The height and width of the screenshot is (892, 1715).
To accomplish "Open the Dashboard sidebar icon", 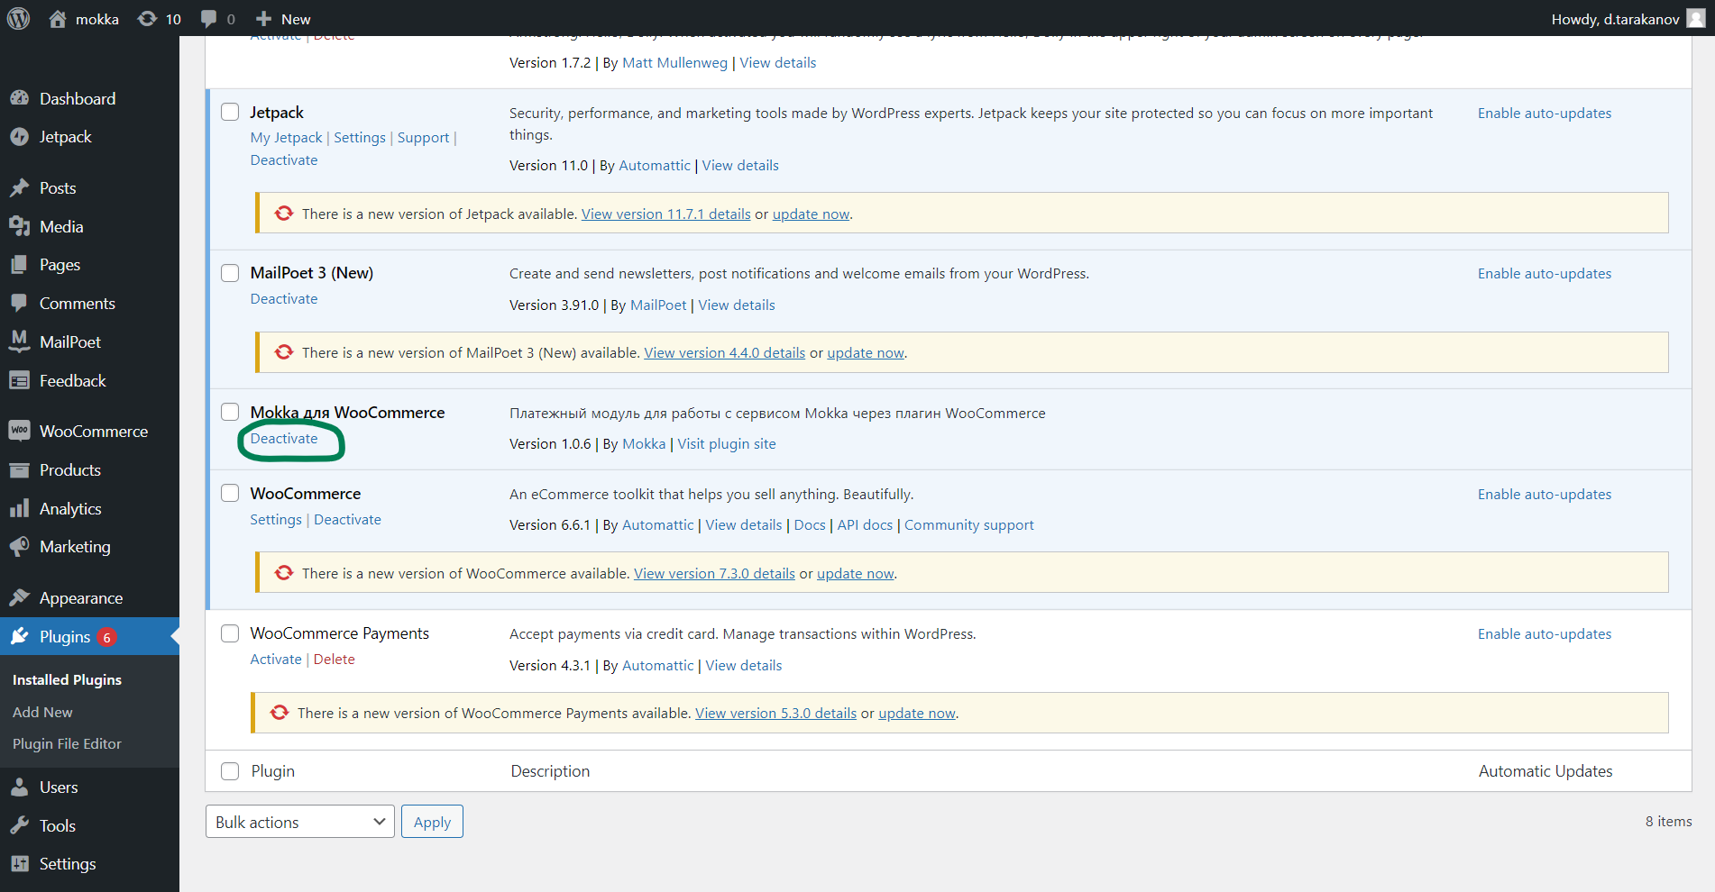I will pyautogui.click(x=20, y=99).
